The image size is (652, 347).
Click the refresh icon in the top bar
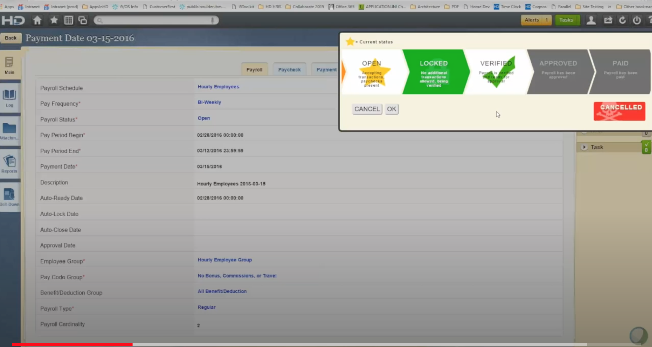click(622, 20)
